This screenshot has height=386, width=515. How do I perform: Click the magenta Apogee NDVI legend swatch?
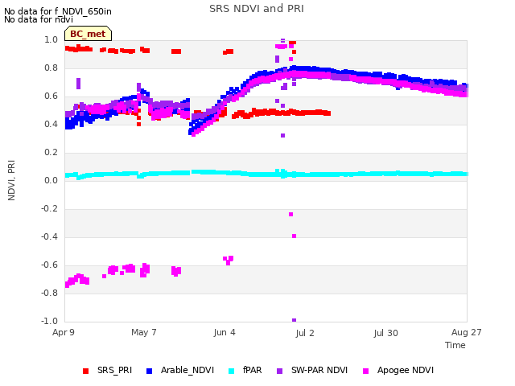(365, 371)
